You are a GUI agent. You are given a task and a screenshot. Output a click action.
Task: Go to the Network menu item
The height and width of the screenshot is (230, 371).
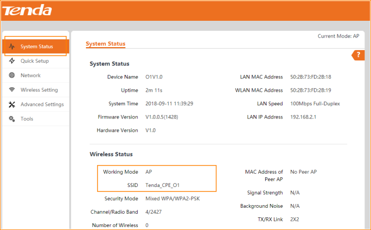tap(30, 75)
